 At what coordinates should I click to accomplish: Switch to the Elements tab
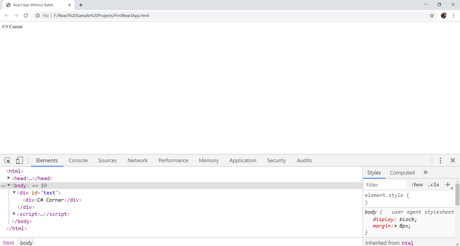pyautogui.click(x=47, y=160)
